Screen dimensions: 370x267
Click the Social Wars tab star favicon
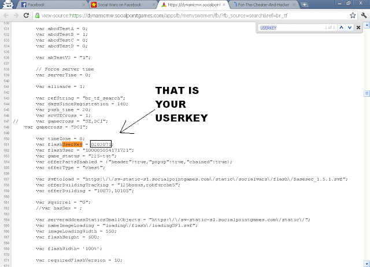click(x=94, y=5)
